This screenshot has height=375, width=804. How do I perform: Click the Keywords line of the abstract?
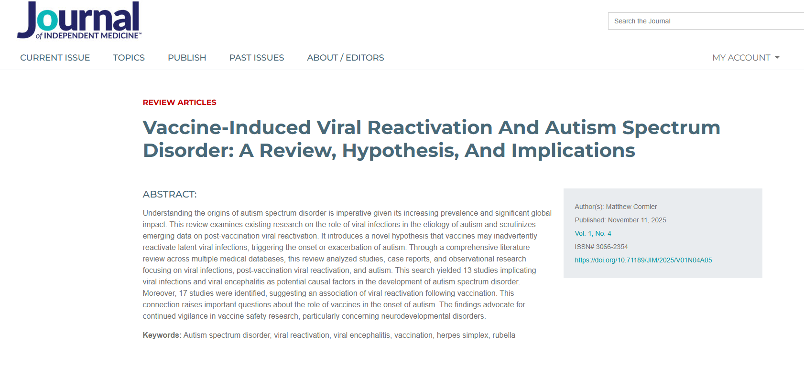coord(329,335)
